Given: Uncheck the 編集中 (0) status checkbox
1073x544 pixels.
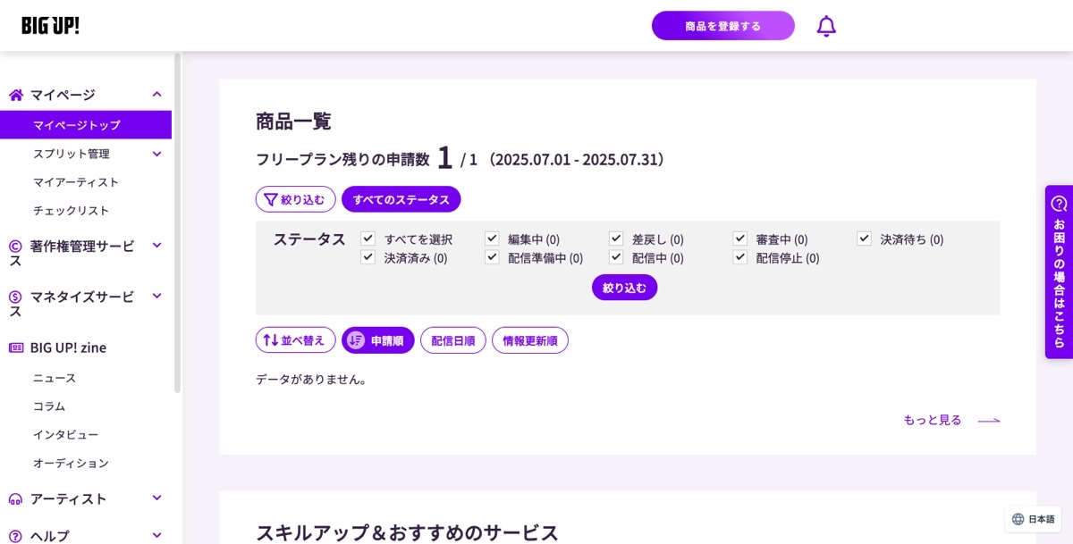Looking at the screenshot, I should (x=492, y=238).
